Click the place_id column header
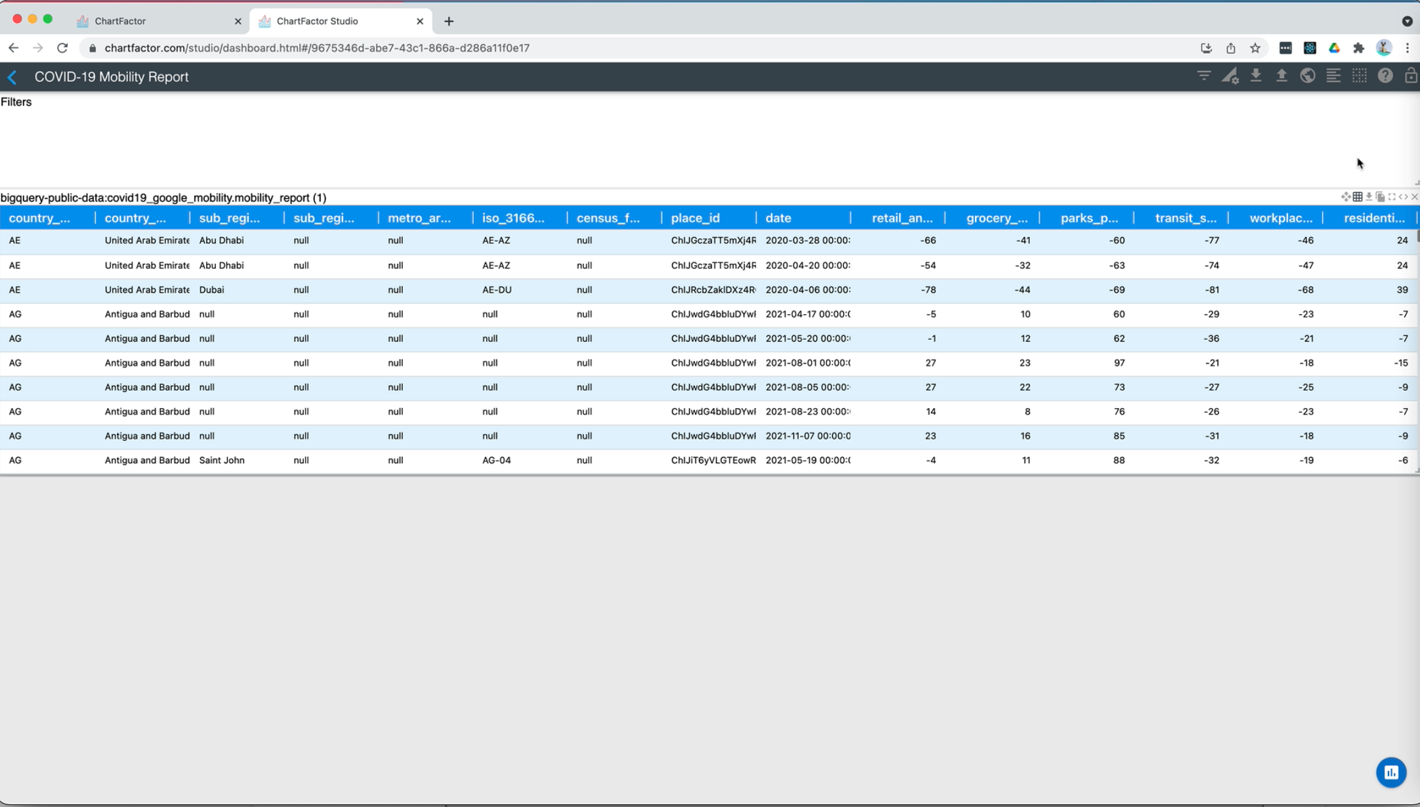 tap(695, 218)
